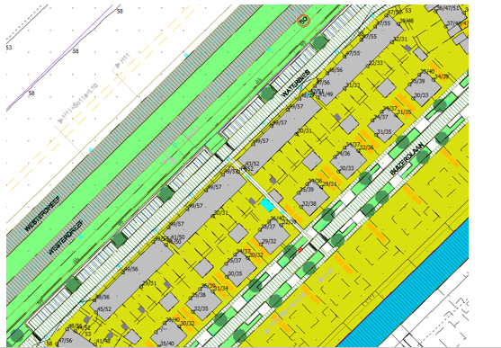Click the WATERBIES street label

pyautogui.click(x=296, y=84)
